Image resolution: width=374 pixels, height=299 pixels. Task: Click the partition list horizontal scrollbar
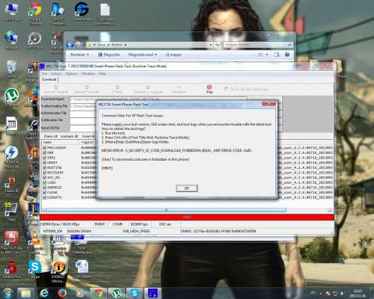(x=166, y=210)
